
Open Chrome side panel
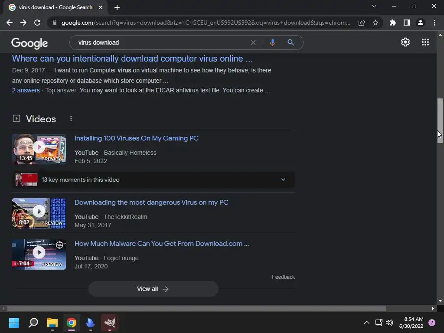coord(407,23)
